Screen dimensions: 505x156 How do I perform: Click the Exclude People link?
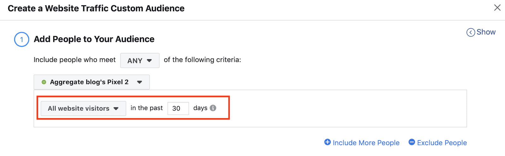(442, 143)
